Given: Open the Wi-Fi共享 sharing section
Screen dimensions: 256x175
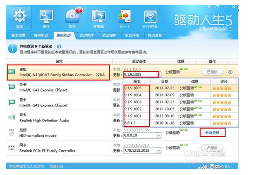Looking at the screenshot, I should tap(150, 19).
